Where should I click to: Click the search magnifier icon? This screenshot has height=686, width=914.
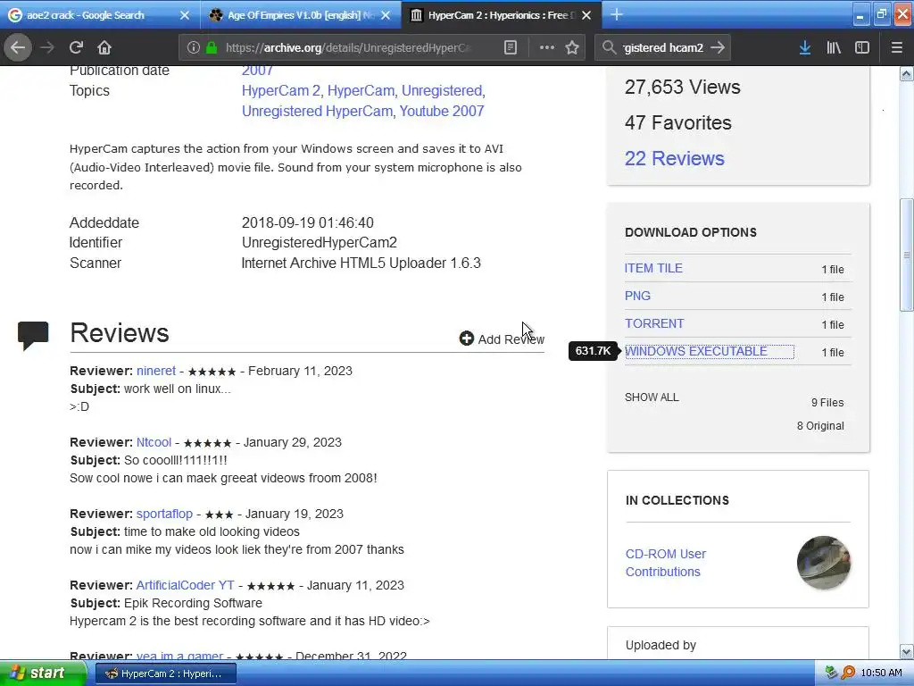609,48
